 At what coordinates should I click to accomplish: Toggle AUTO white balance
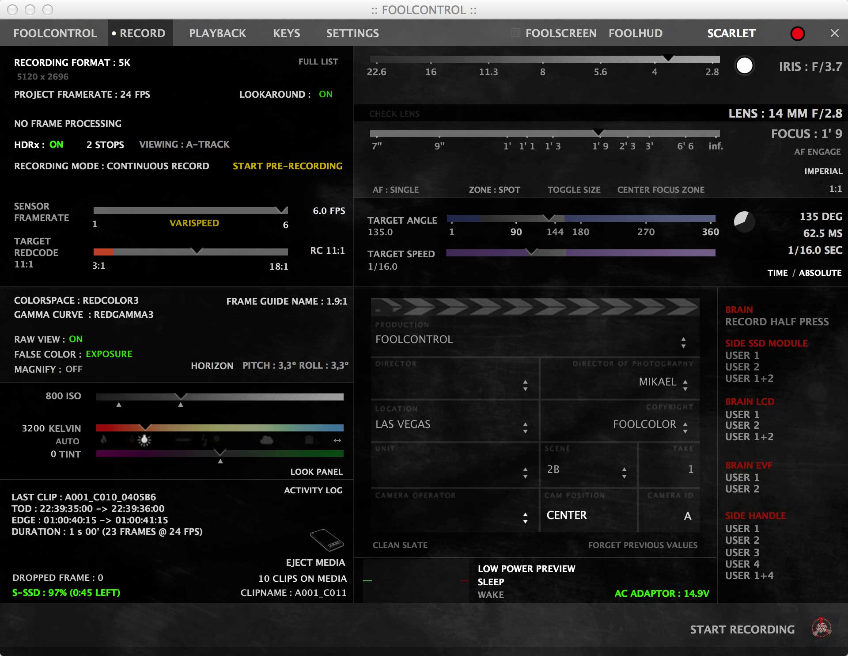(67, 441)
